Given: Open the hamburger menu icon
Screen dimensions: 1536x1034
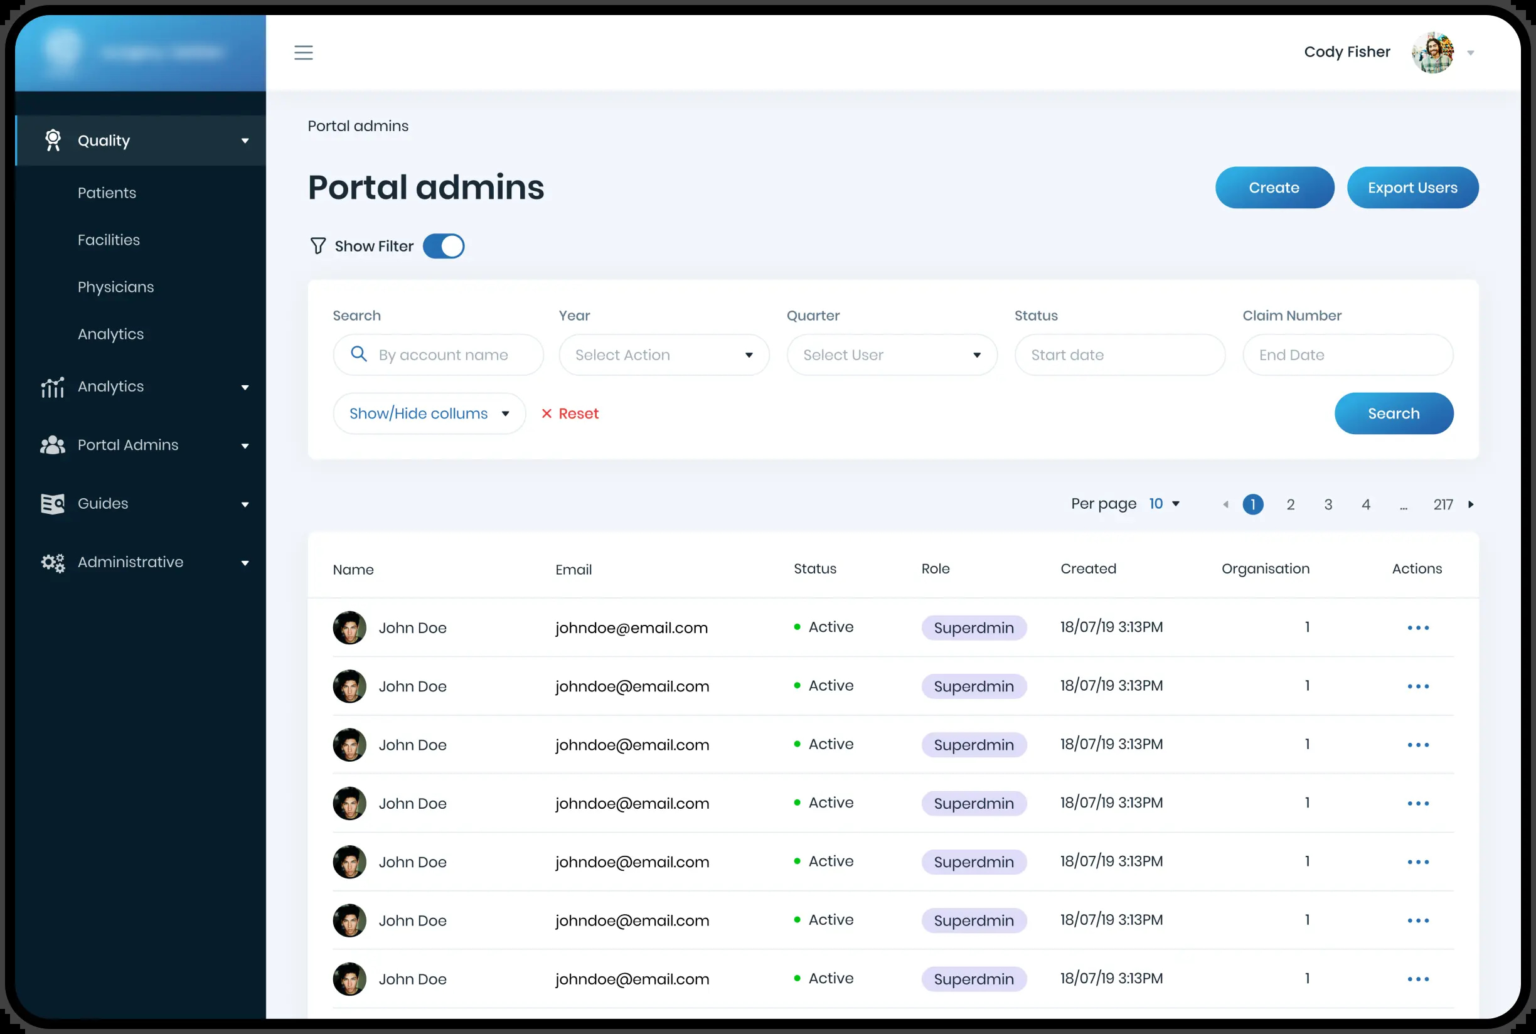Looking at the screenshot, I should [304, 52].
